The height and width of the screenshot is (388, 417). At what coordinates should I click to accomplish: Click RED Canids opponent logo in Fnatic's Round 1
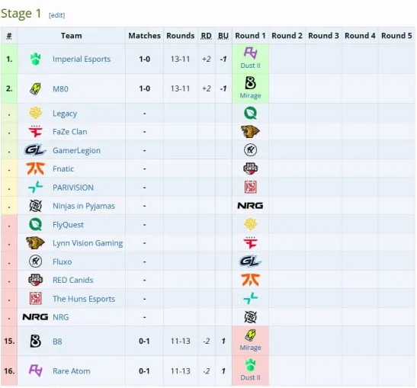pyautogui.click(x=250, y=168)
